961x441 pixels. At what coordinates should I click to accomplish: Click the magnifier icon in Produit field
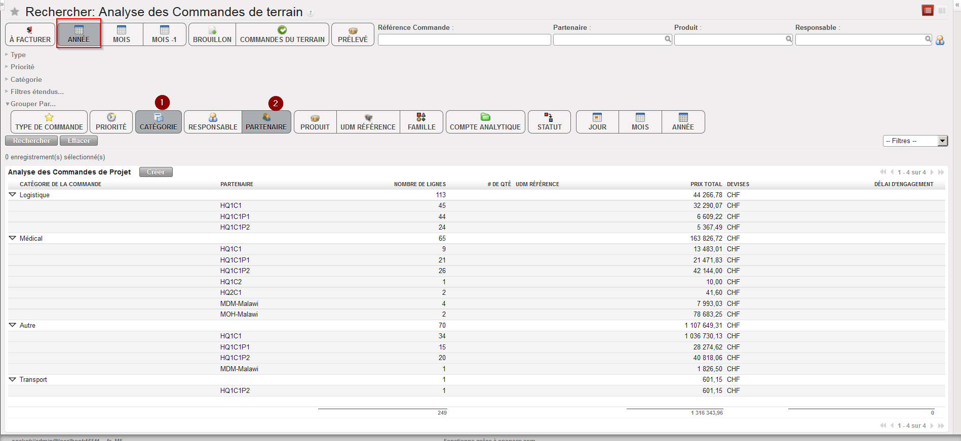tap(789, 39)
